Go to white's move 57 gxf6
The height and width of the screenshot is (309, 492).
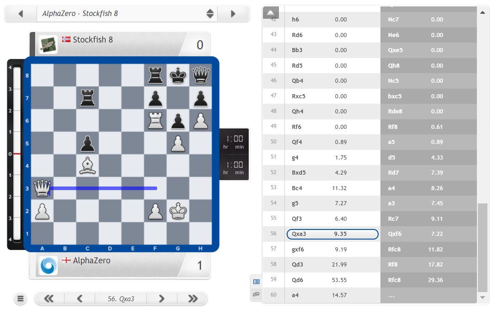pos(332,250)
